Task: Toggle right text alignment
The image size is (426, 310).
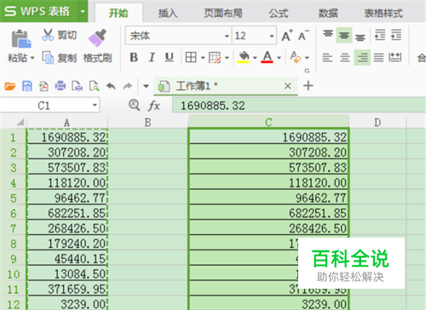Action: coord(362,58)
